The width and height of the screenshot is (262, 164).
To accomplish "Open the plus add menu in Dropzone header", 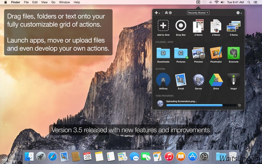I will point(157,13).
